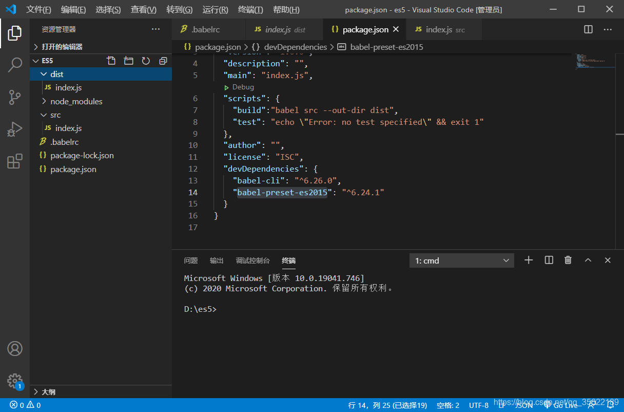Screen dimensions: 624x412
Task: Maximize the terminal panel size
Action: (588, 260)
